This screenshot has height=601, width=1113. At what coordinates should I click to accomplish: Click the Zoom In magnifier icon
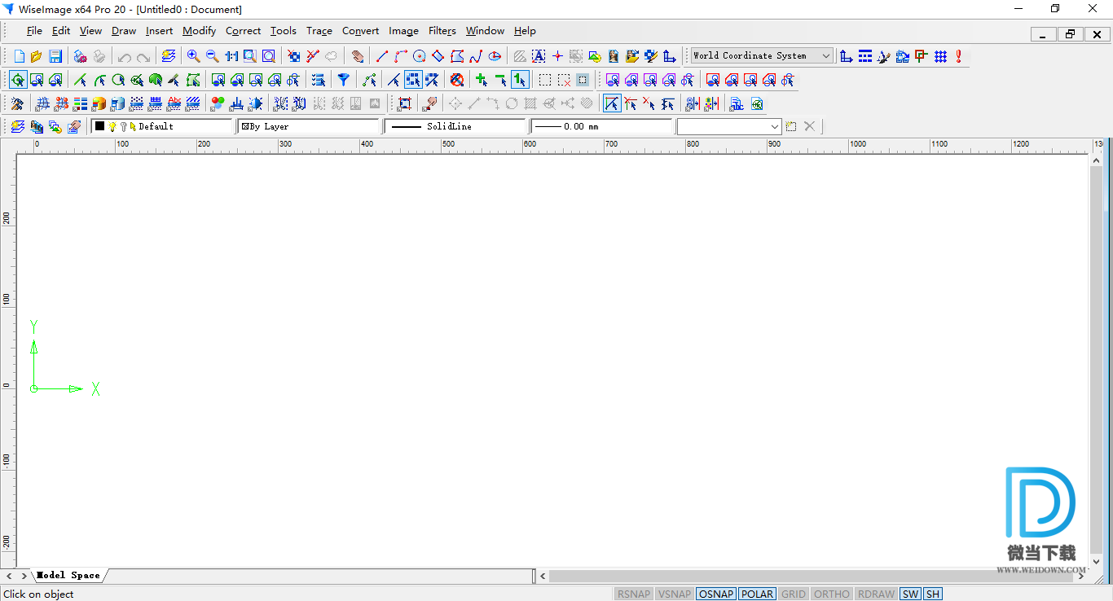coord(193,56)
